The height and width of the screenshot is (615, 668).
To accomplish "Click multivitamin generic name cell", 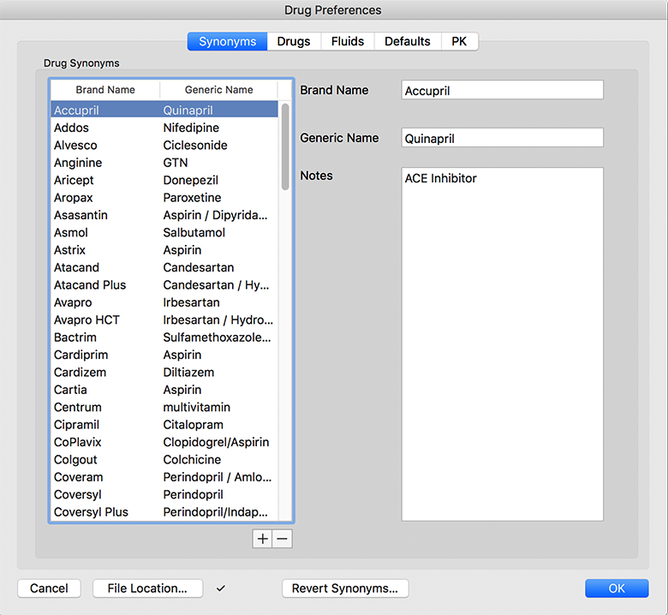I will click(196, 407).
